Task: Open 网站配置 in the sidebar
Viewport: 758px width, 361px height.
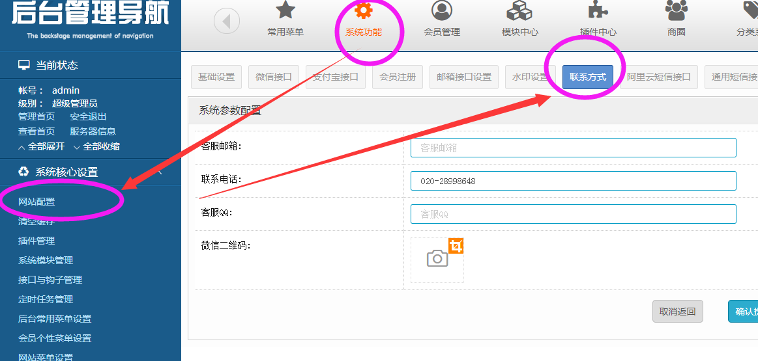Action: (x=36, y=202)
